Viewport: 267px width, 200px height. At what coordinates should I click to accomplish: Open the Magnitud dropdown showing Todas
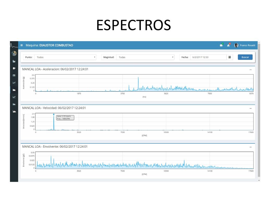click(x=145, y=57)
